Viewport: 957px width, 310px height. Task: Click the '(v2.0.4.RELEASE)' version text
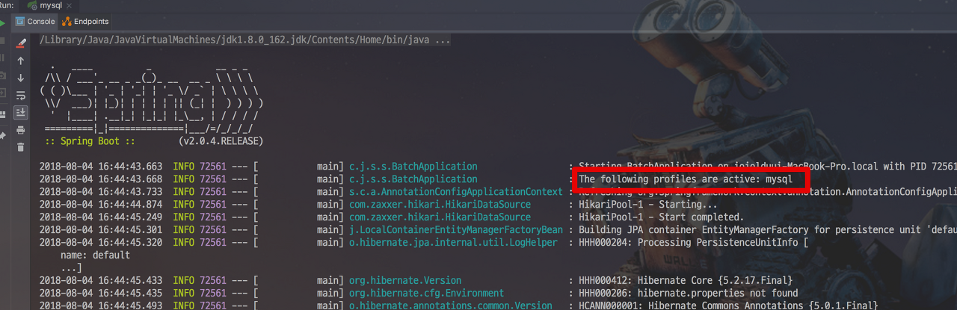[x=221, y=140]
